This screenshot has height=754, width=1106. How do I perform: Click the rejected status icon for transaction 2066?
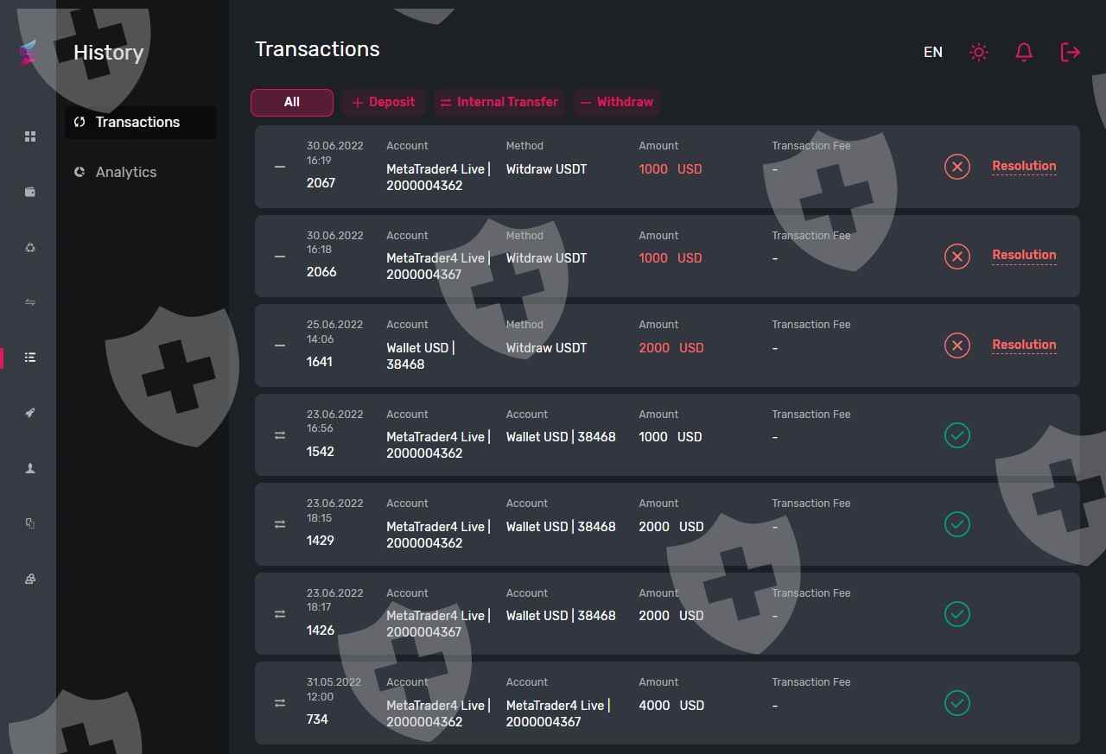coord(957,257)
